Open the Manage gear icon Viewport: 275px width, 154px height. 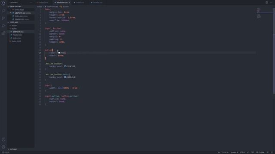[x=3, y=147]
